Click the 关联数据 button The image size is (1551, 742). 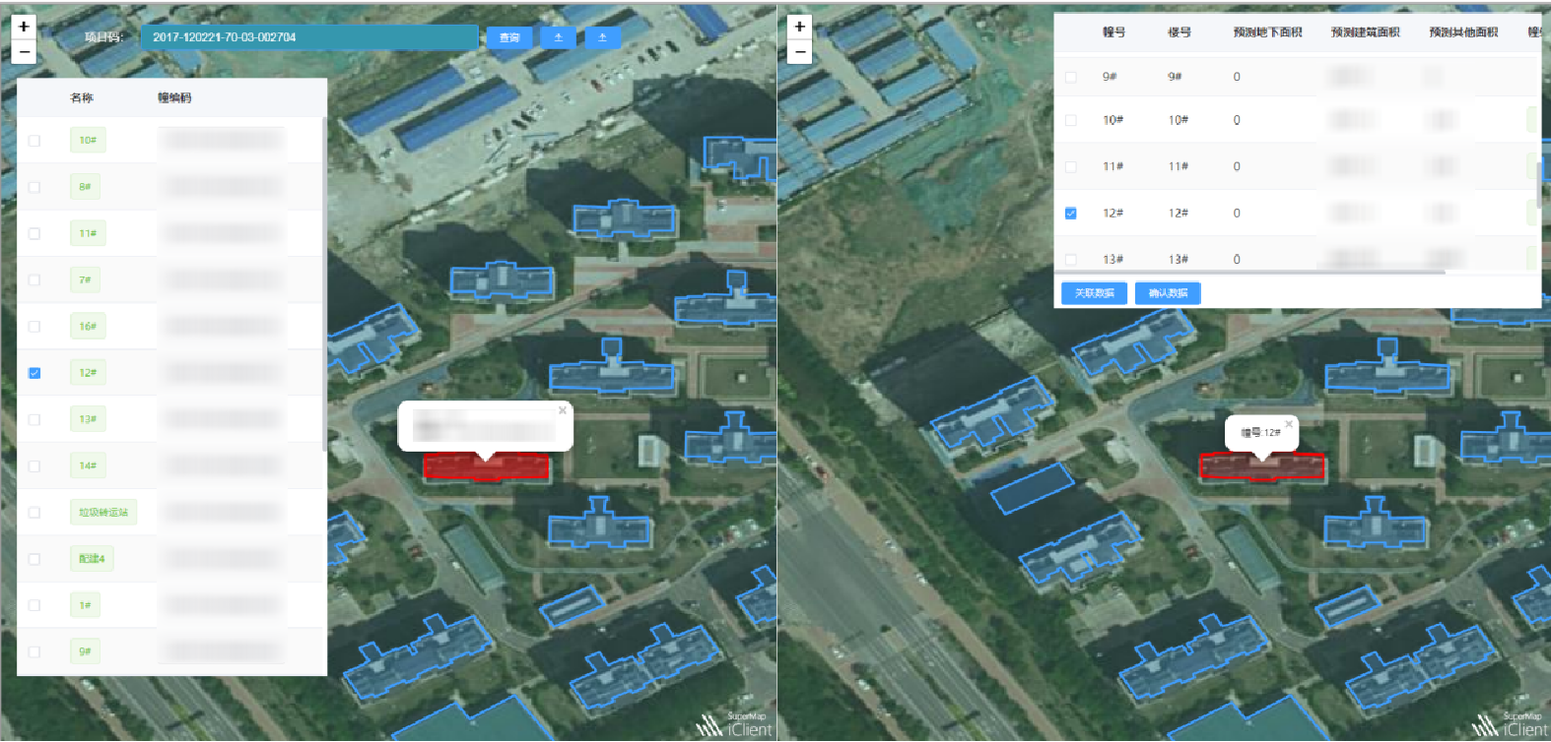[x=1094, y=293]
